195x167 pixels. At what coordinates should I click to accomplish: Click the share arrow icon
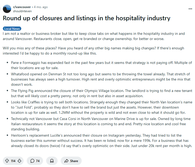coord(66,161)
